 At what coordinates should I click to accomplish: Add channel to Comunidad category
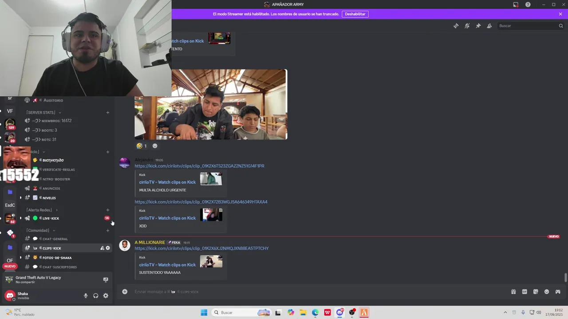click(107, 230)
